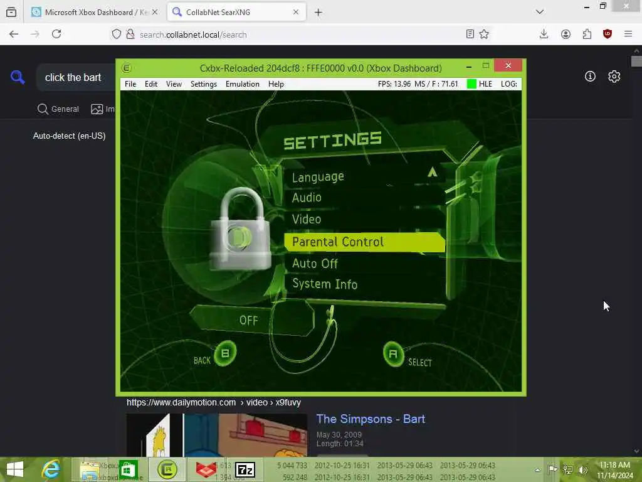Click the red box app taskbar icon
Viewport: 642px width, 482px height.
coord(206,469)
